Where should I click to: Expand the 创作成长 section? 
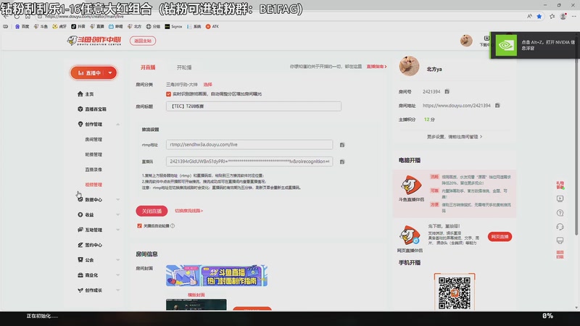(117, 291)
